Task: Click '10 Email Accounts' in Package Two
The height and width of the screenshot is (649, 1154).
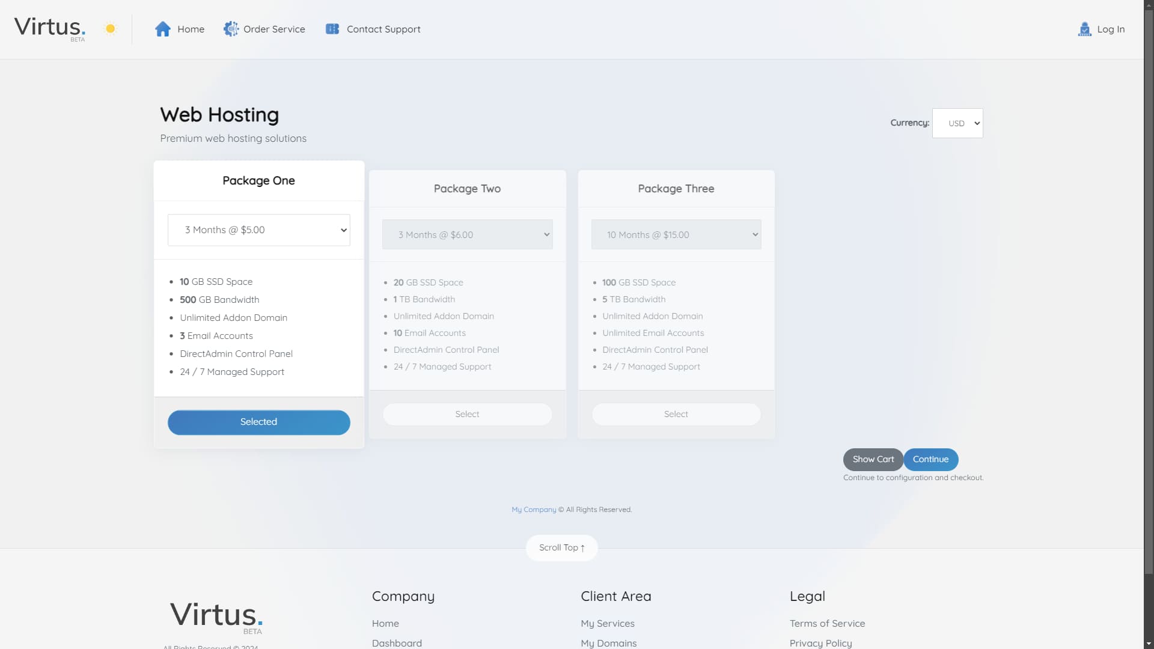Action: click(430, 333)
